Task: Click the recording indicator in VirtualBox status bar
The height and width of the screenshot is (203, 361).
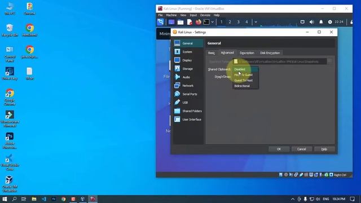Action: click(x=316, y=175)
